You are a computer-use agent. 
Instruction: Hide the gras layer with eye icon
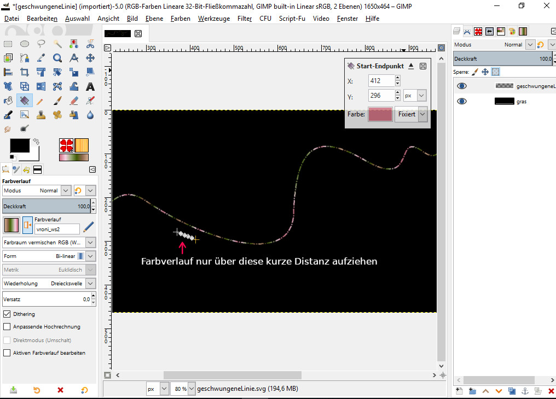tap(462, 101)
